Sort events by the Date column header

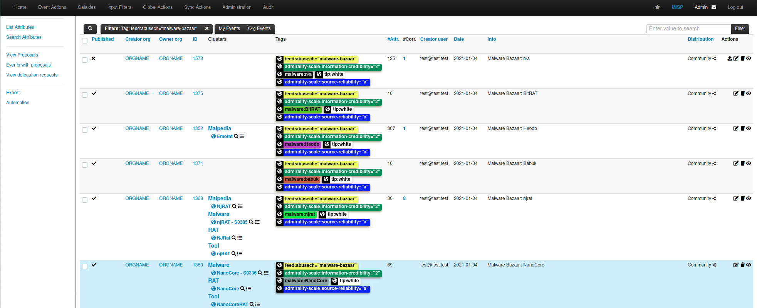pyautogui.click(x=459, y=39)
